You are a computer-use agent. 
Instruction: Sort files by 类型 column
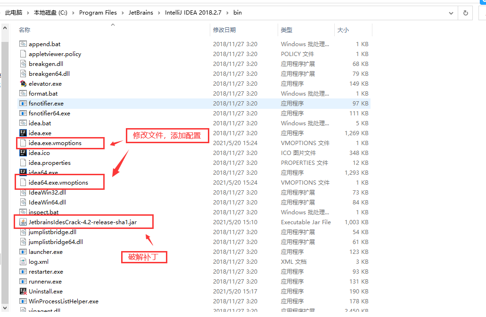[x=287, y=30]
